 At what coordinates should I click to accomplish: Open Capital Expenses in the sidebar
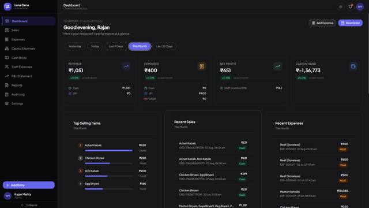(29, 49)
